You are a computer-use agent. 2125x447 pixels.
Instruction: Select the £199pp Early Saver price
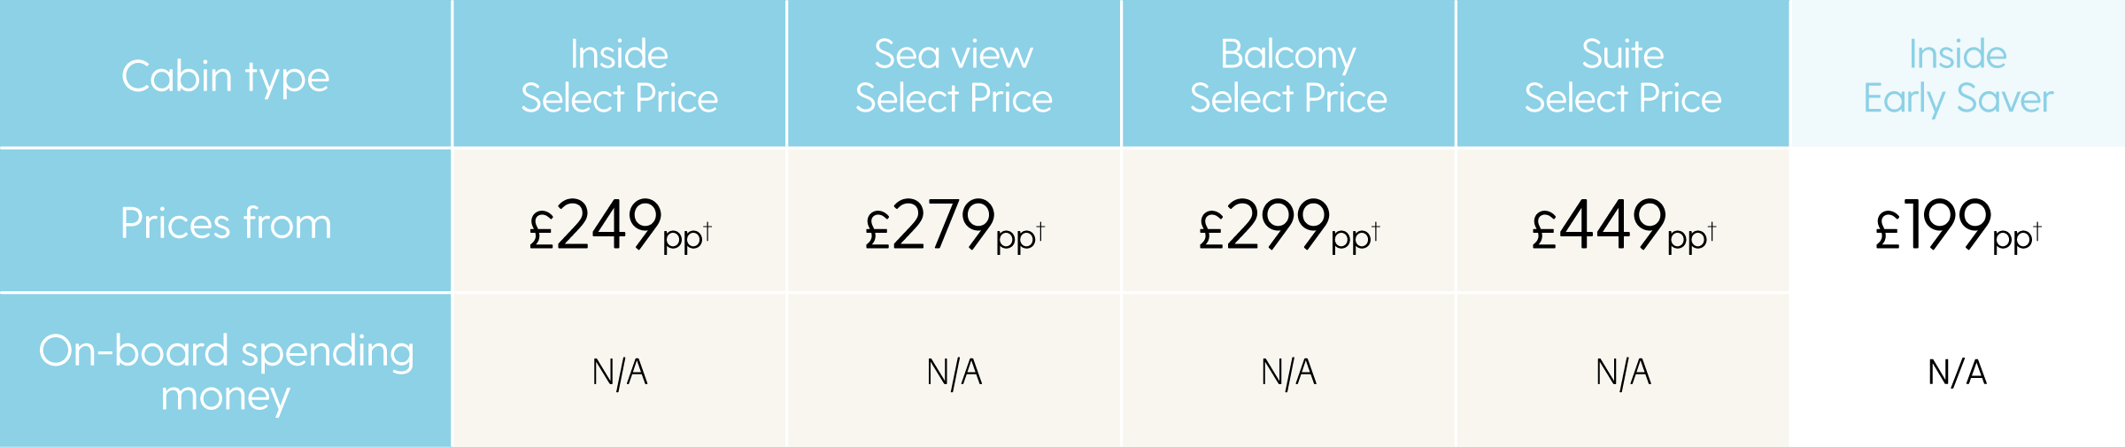[1958, 226]
